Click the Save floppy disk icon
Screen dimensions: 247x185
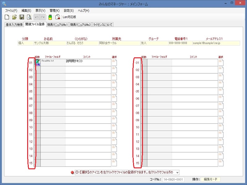point(22,17)
